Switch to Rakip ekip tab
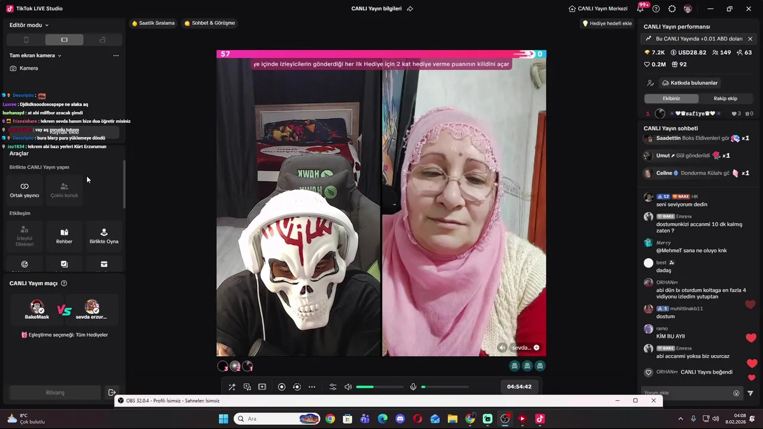 point(725,98)
